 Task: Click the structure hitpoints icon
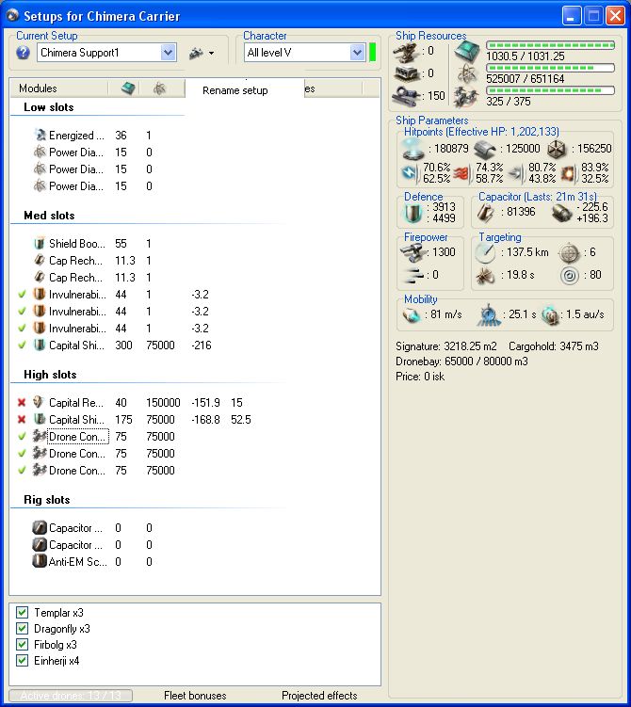[557, 149]
